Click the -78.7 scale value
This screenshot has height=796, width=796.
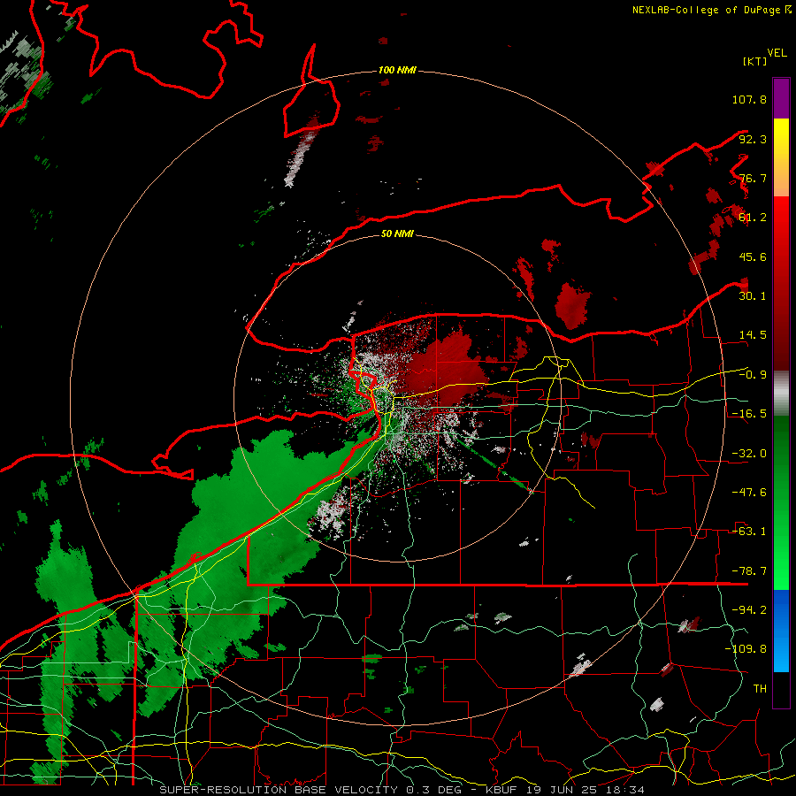749,571
